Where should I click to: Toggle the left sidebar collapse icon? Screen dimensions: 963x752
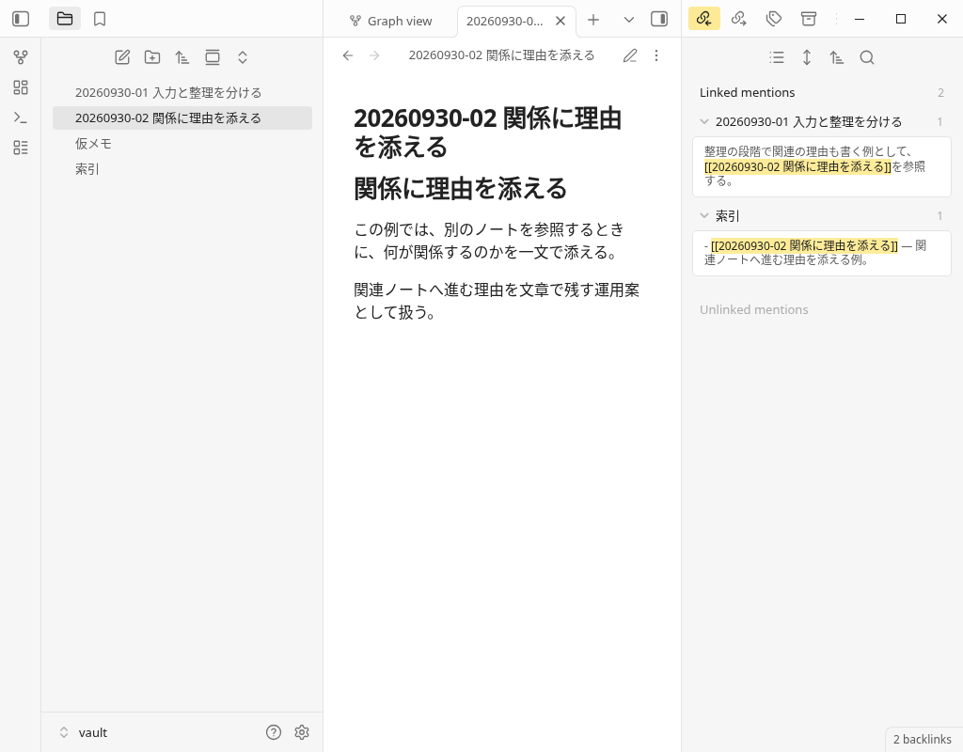pyautogui.click(x=21, y=19)
